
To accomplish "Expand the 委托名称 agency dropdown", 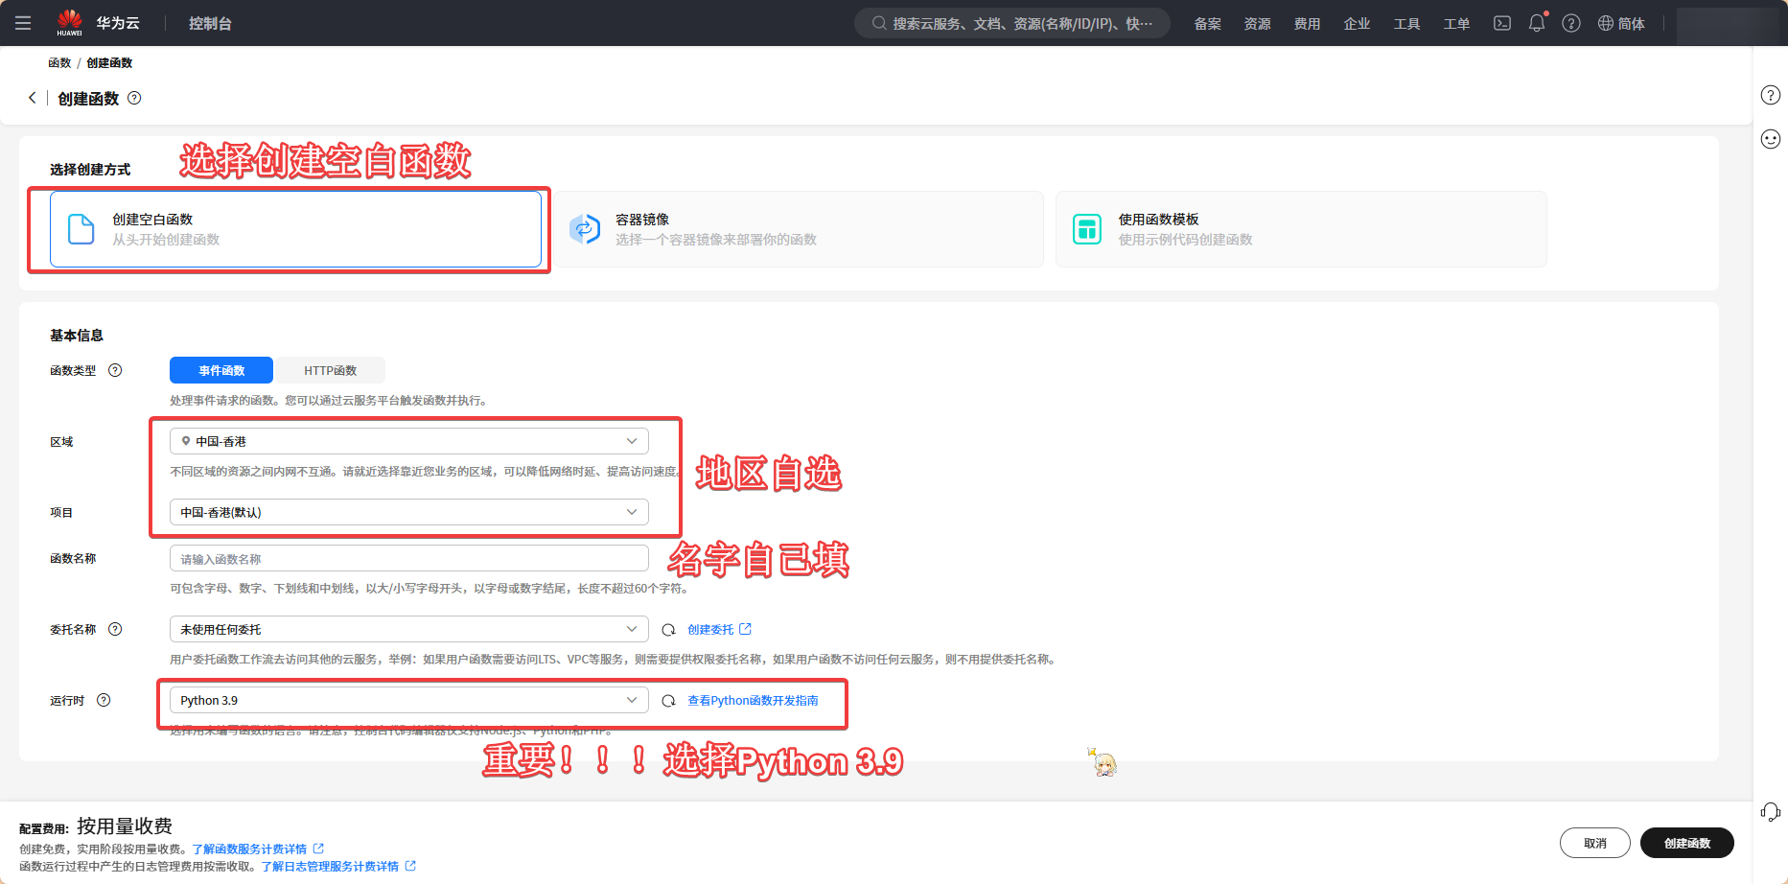I will coord(409,629).
